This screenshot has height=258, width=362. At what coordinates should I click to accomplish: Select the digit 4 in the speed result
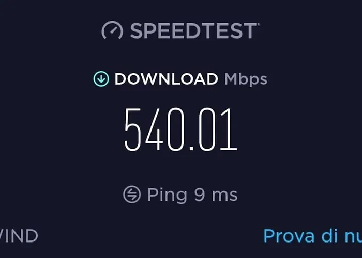tap(154, 129)
